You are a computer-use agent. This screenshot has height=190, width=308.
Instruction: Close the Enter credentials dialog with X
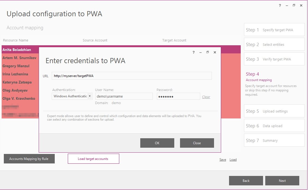tap(215, 52)
